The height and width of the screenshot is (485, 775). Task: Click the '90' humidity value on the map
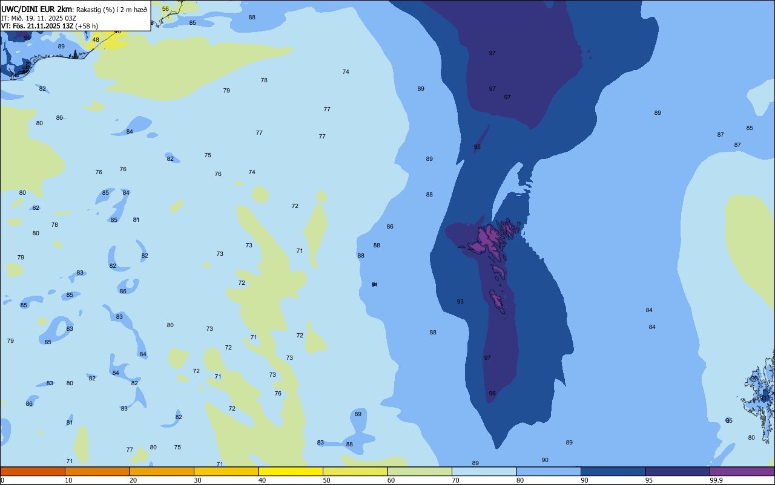tap(545, 460)
